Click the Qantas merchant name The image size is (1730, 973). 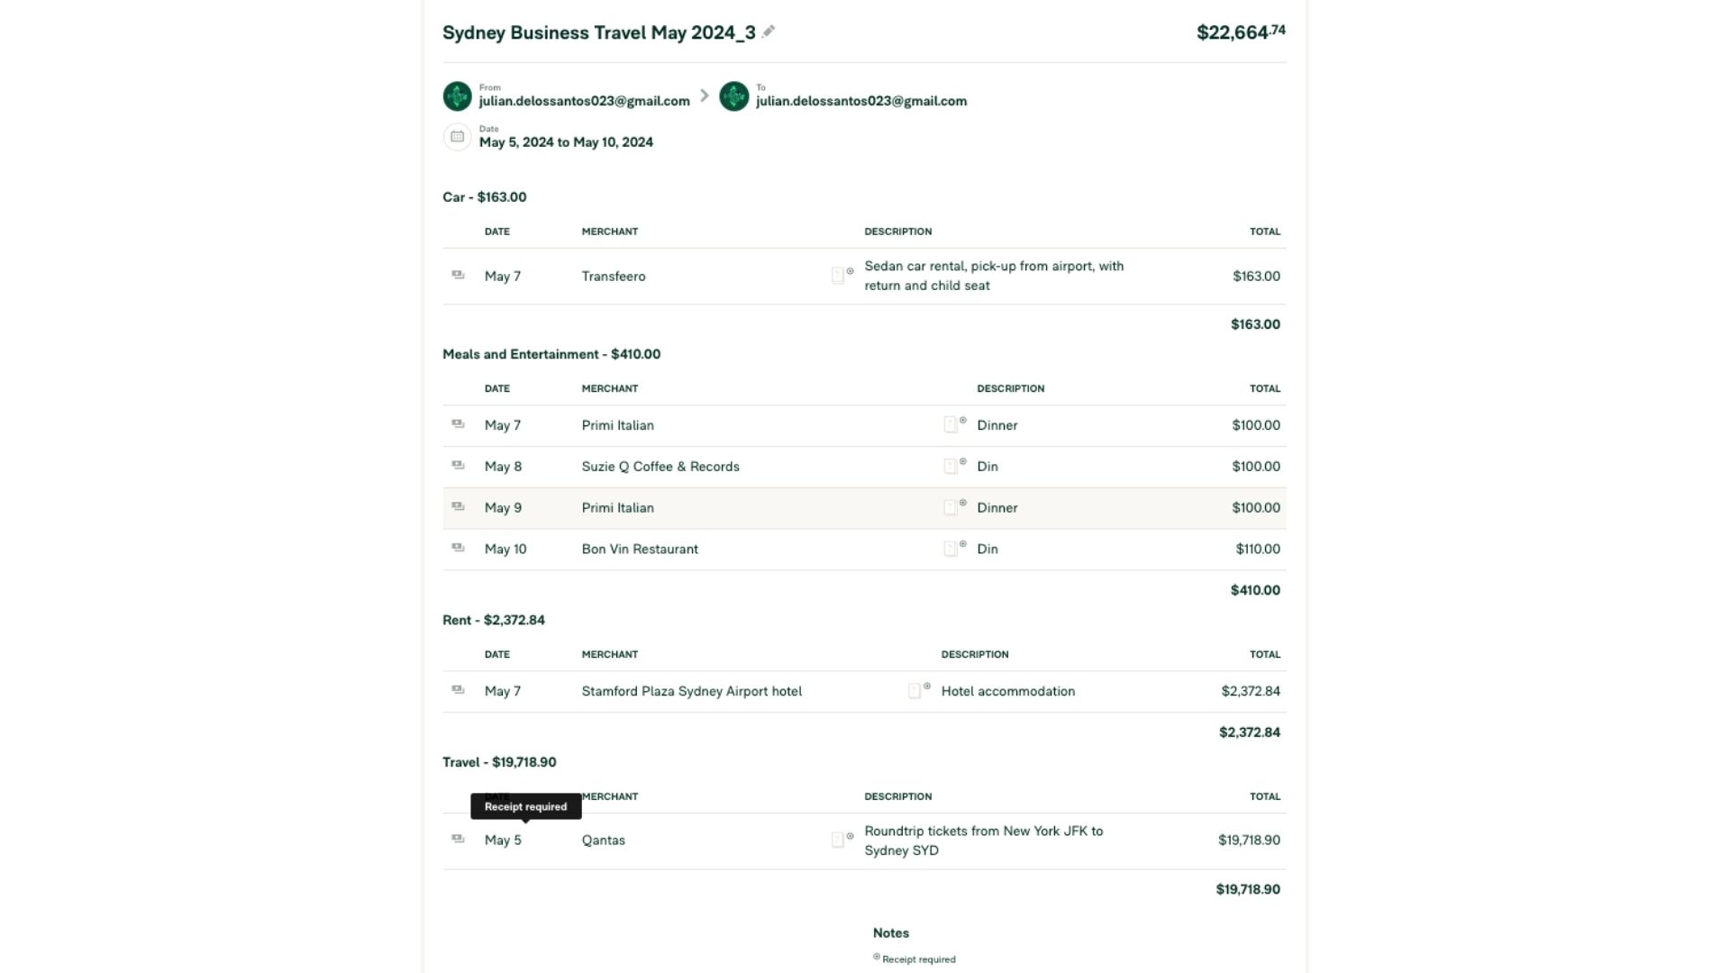(603, 840)
